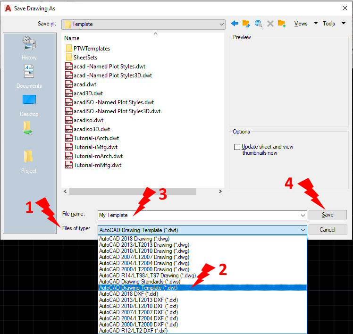Choose AutoCAD R12/LT2 DXF (*.dxf) option

click(x=202, y=330)
